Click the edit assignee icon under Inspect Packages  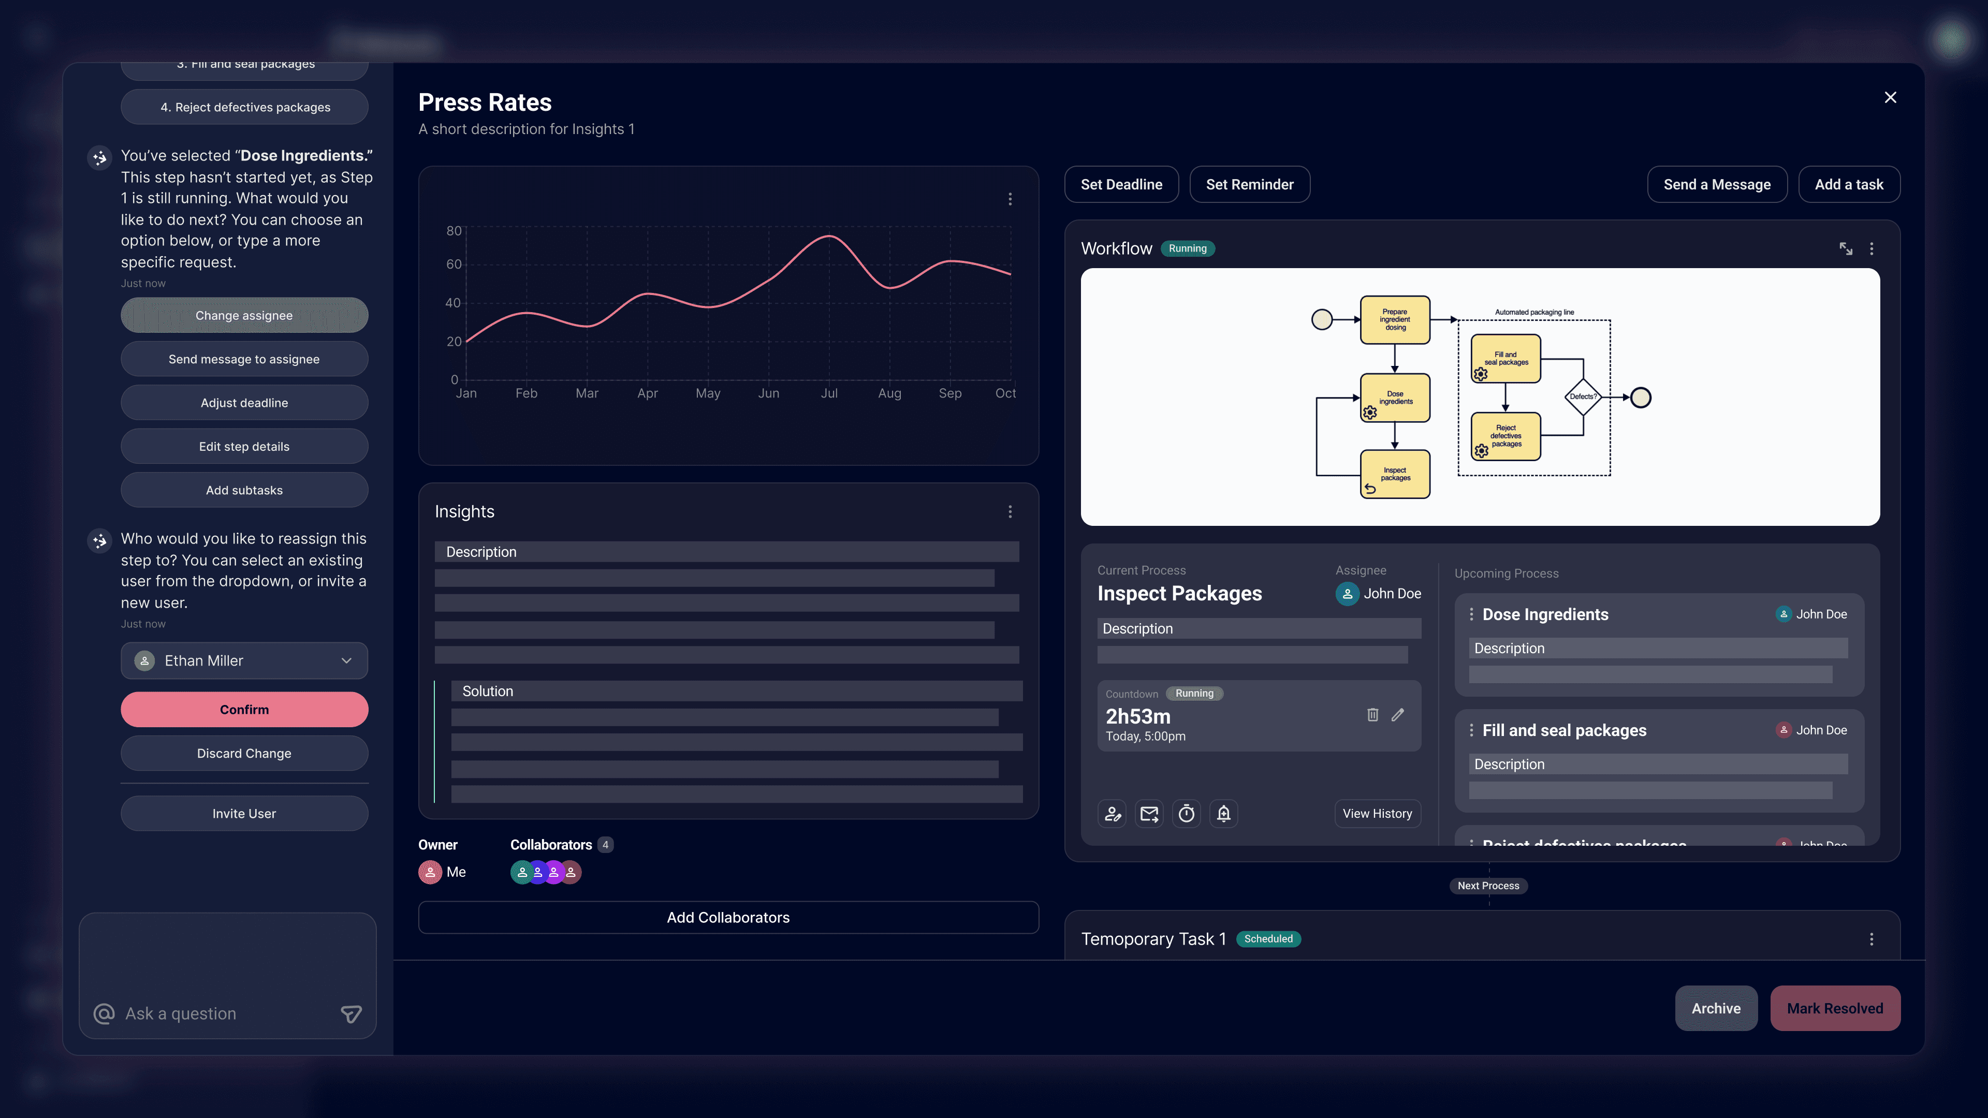(1112, 813)
